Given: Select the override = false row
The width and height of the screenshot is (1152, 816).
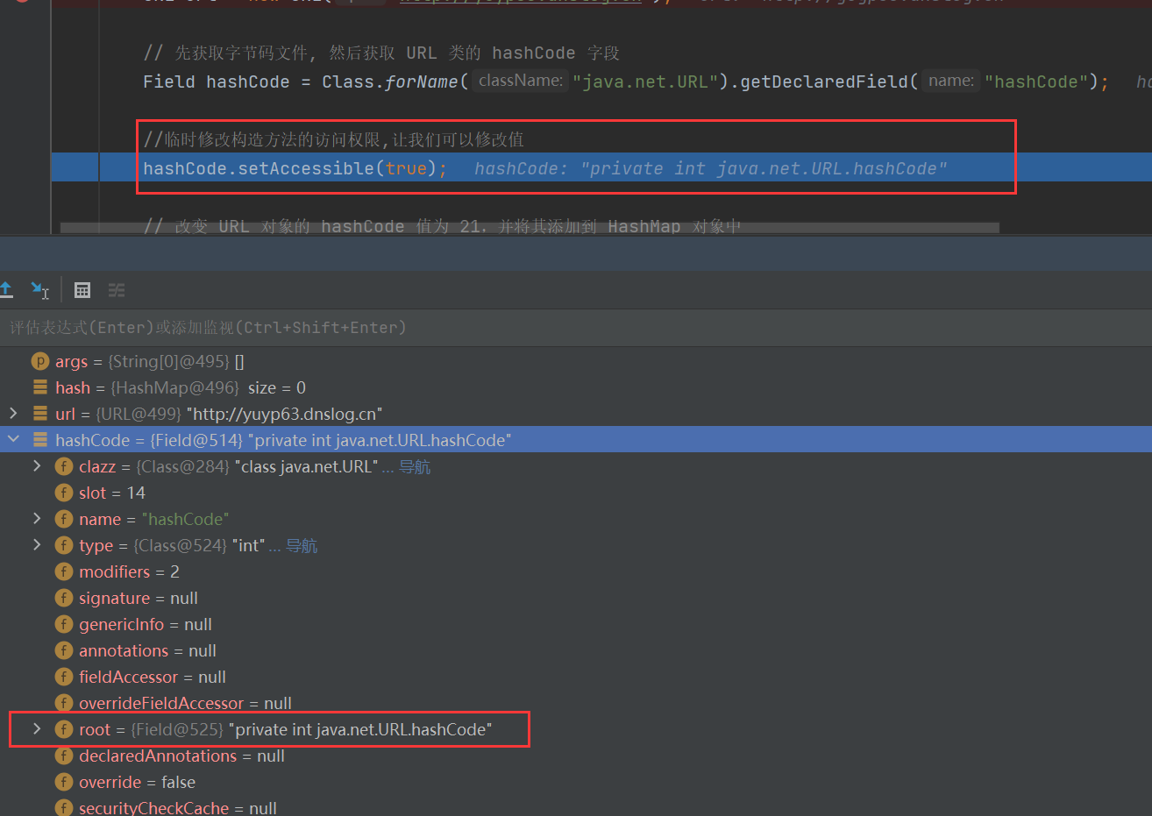Looking at the screenshot, I should coord(576,782).
